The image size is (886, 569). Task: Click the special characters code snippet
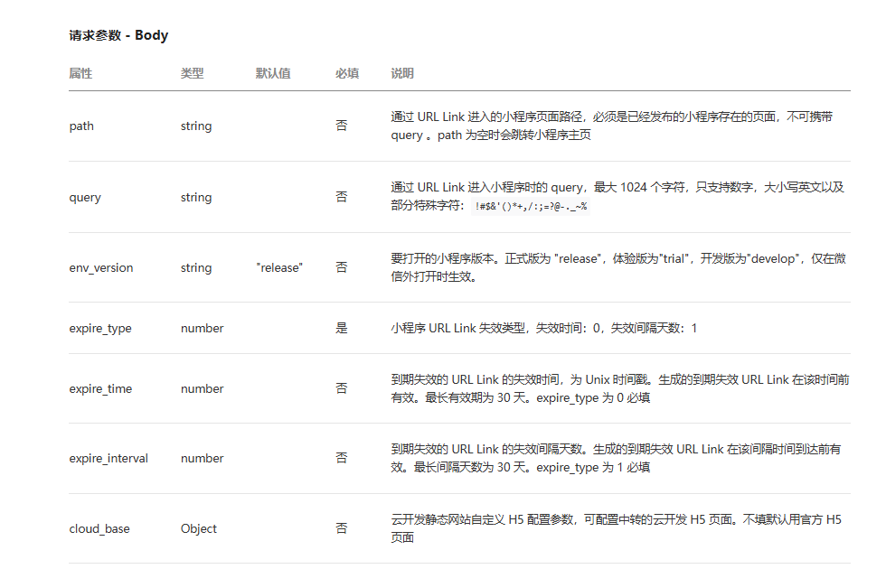531,207
